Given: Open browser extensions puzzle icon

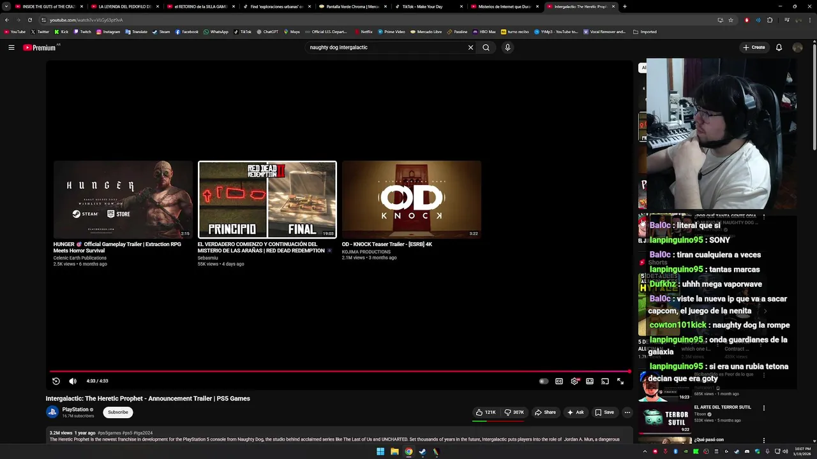Looking at the screenshot, I should (770, 20).
